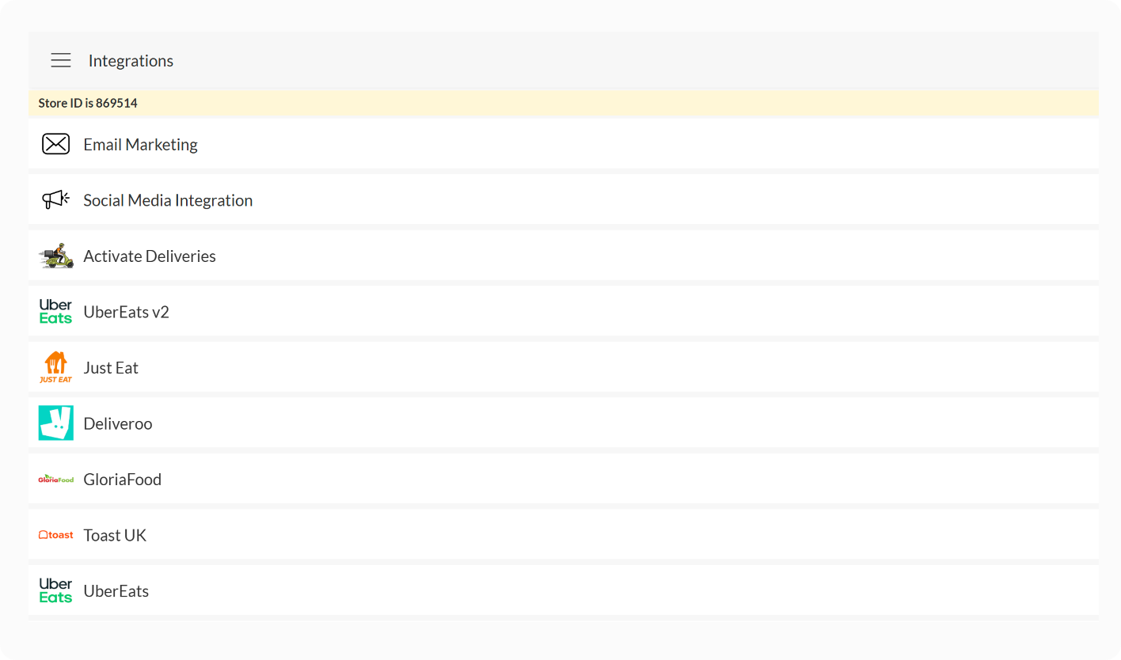This screenshot has height=660, width=1121.
Task: Click the Social Media megaphone icon
Action: pos(55,200)
